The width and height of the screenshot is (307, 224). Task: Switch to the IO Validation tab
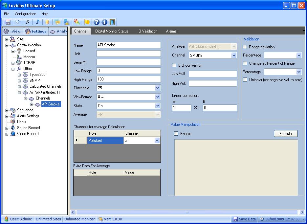[147, 31]
